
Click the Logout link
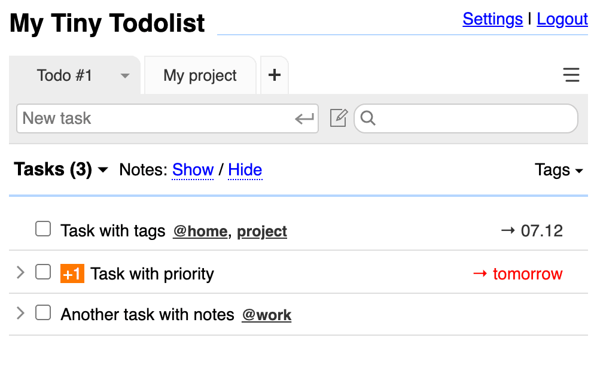[562, 19]
